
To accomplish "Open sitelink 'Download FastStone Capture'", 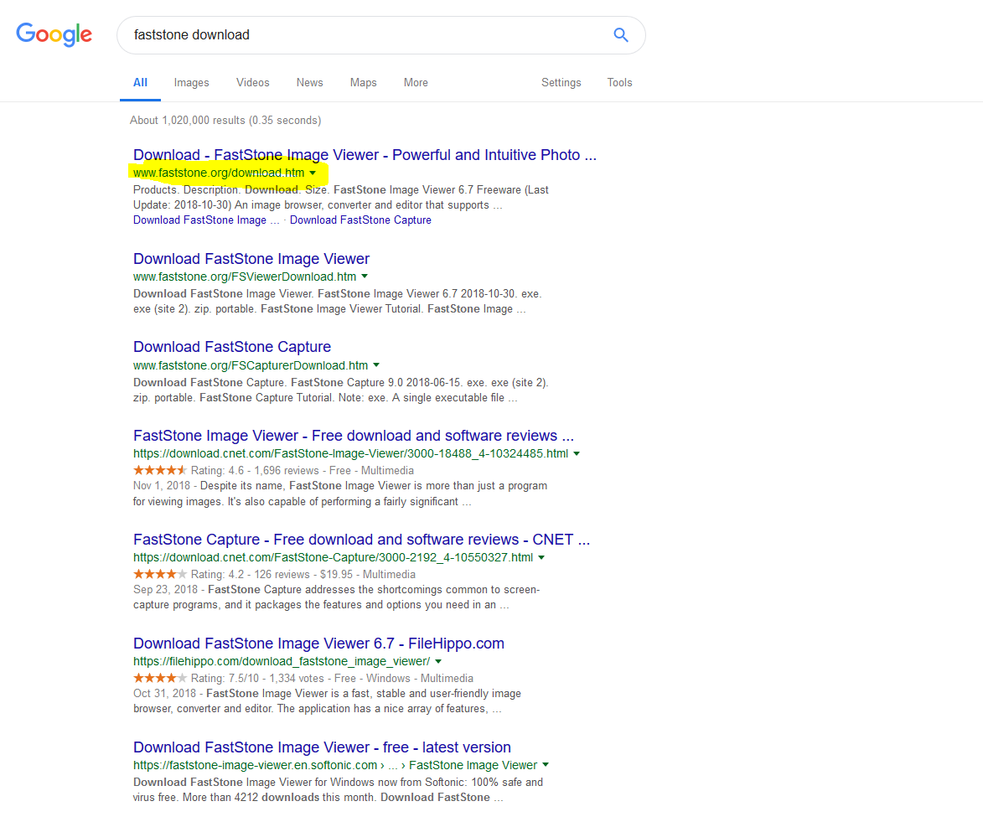I will click(x=360, y=220).
